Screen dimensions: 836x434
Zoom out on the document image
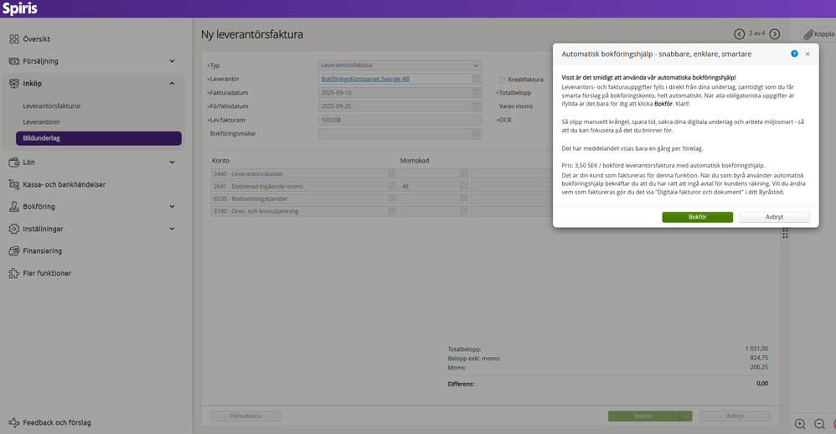click(x=819, y=424)
